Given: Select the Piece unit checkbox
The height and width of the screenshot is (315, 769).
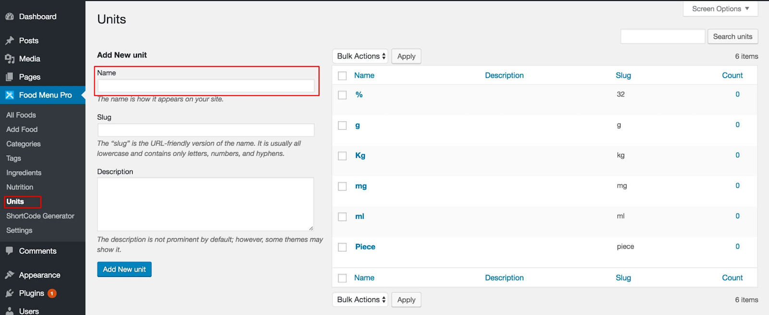Looking at the screenshot, I should tap(342, 247).
